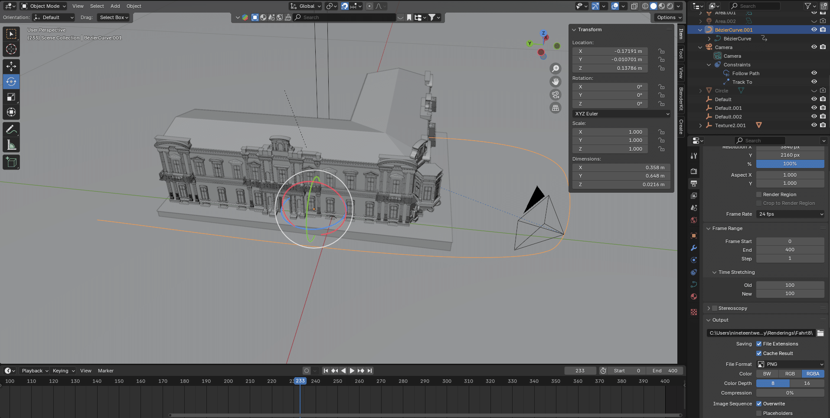Uncheck the Overwrite option under Image Sequence

(x=759, y=403)
